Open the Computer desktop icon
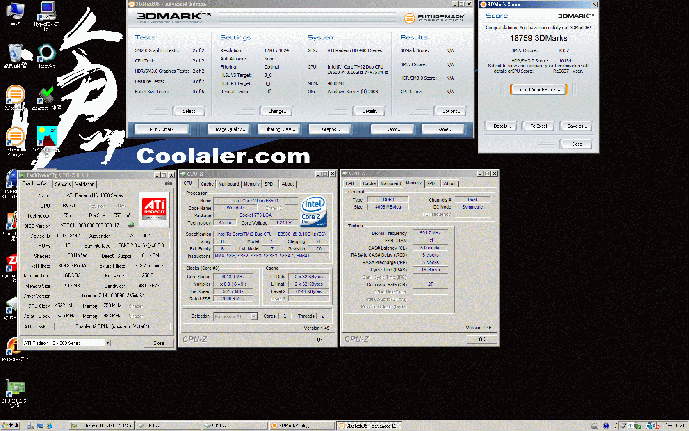 [15, 14]
